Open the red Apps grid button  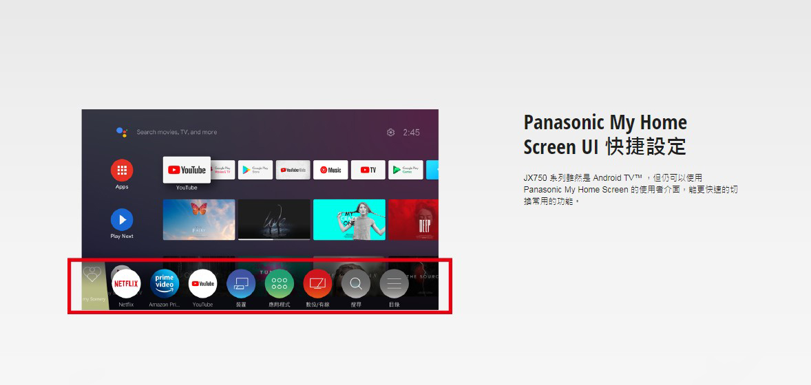tap(122, 170)
